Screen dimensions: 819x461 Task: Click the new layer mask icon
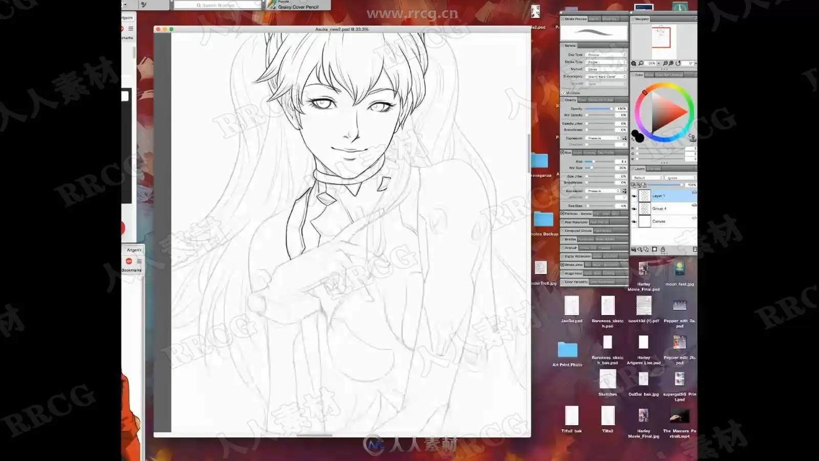click(x=654, y=249)
